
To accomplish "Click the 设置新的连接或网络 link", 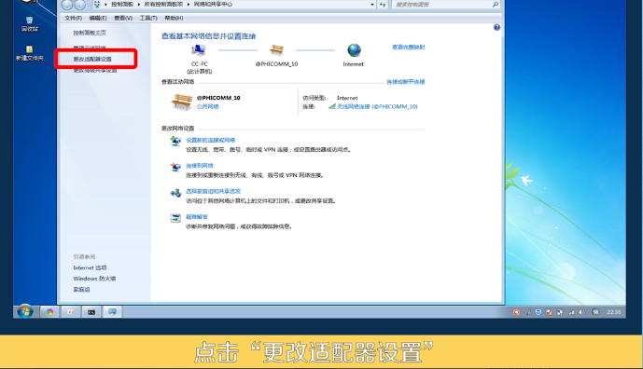I will click(210, 140).
